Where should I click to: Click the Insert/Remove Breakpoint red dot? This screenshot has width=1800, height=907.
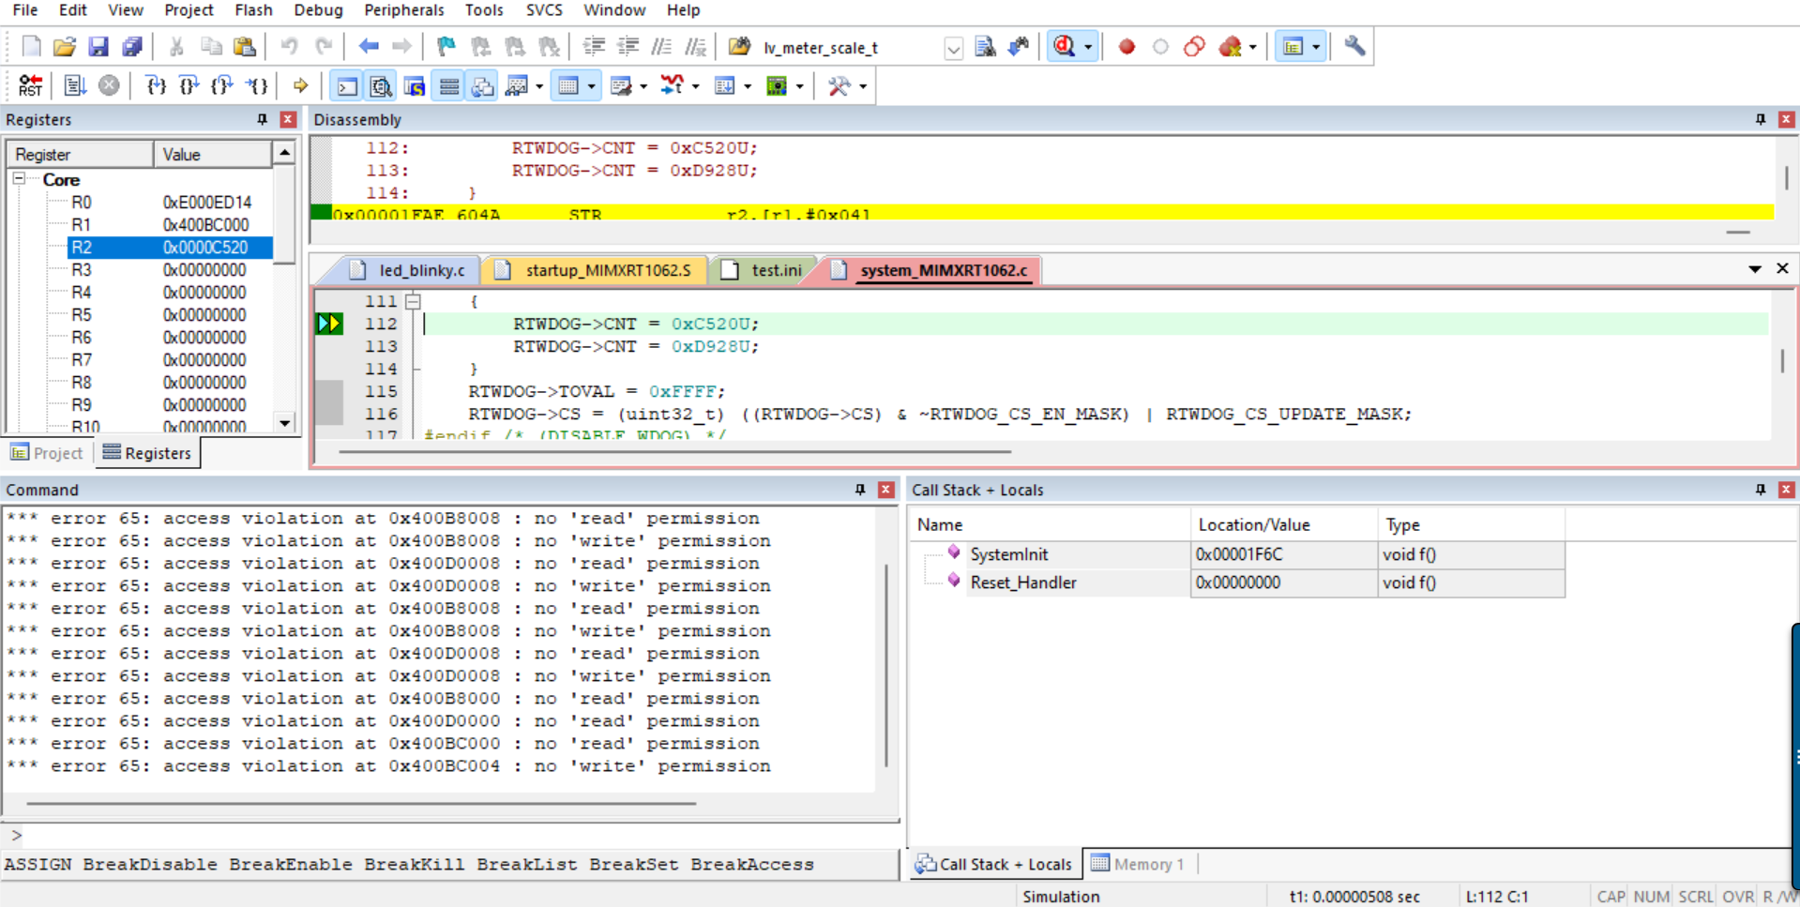click(1127, 47)
